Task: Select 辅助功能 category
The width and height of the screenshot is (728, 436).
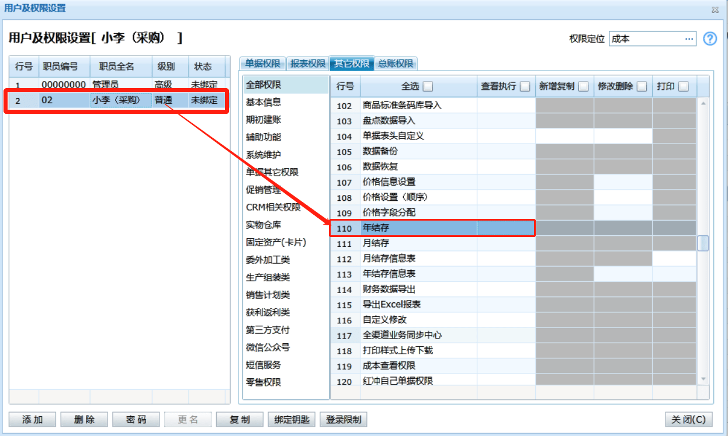Action: (x=286, y=137)
